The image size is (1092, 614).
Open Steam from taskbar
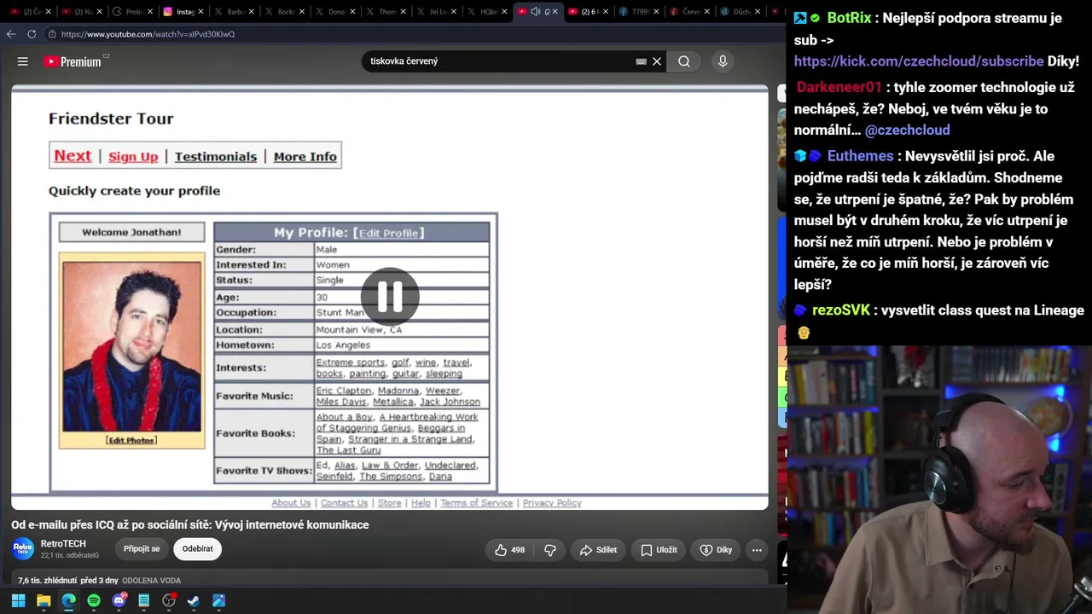(194, 600)
